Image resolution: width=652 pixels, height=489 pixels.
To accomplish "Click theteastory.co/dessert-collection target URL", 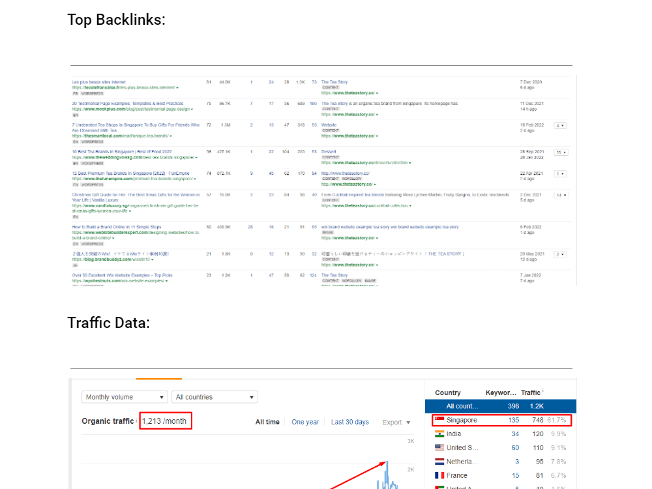I will click(364, 162).
